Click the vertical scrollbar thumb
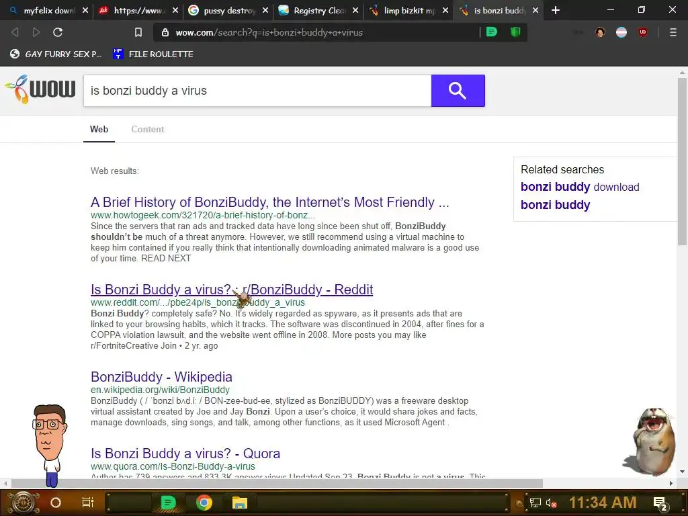 (x=682, y=161)
